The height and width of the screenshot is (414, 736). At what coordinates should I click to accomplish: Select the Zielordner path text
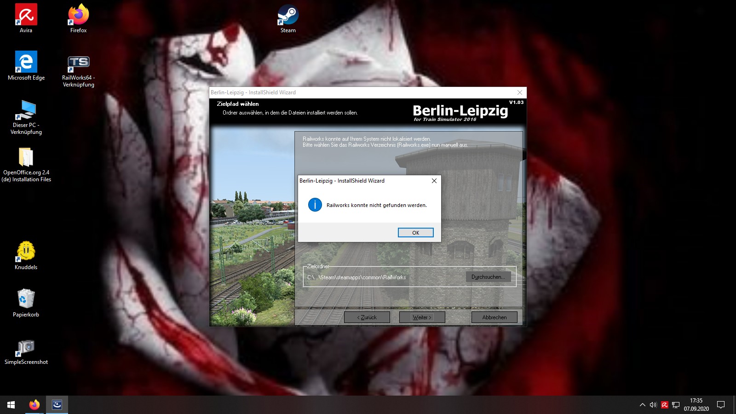tap(356, 277)
